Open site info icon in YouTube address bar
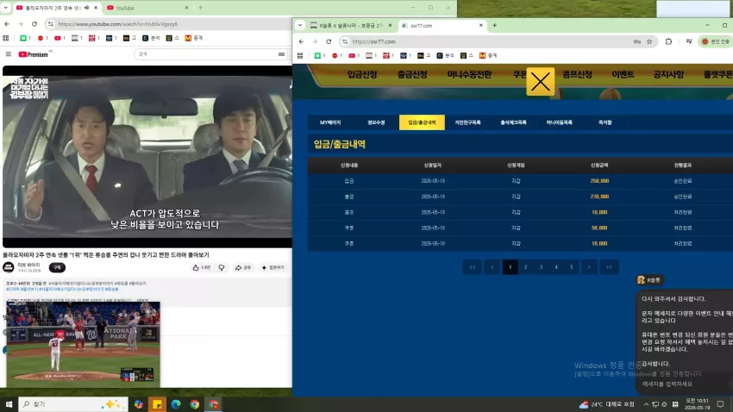This screenshot has height=412, width=733. (x=51, y=24)
